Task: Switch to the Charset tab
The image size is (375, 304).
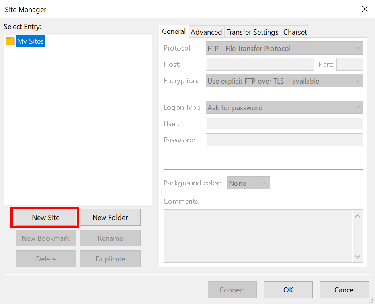Action: click(295, 32)
